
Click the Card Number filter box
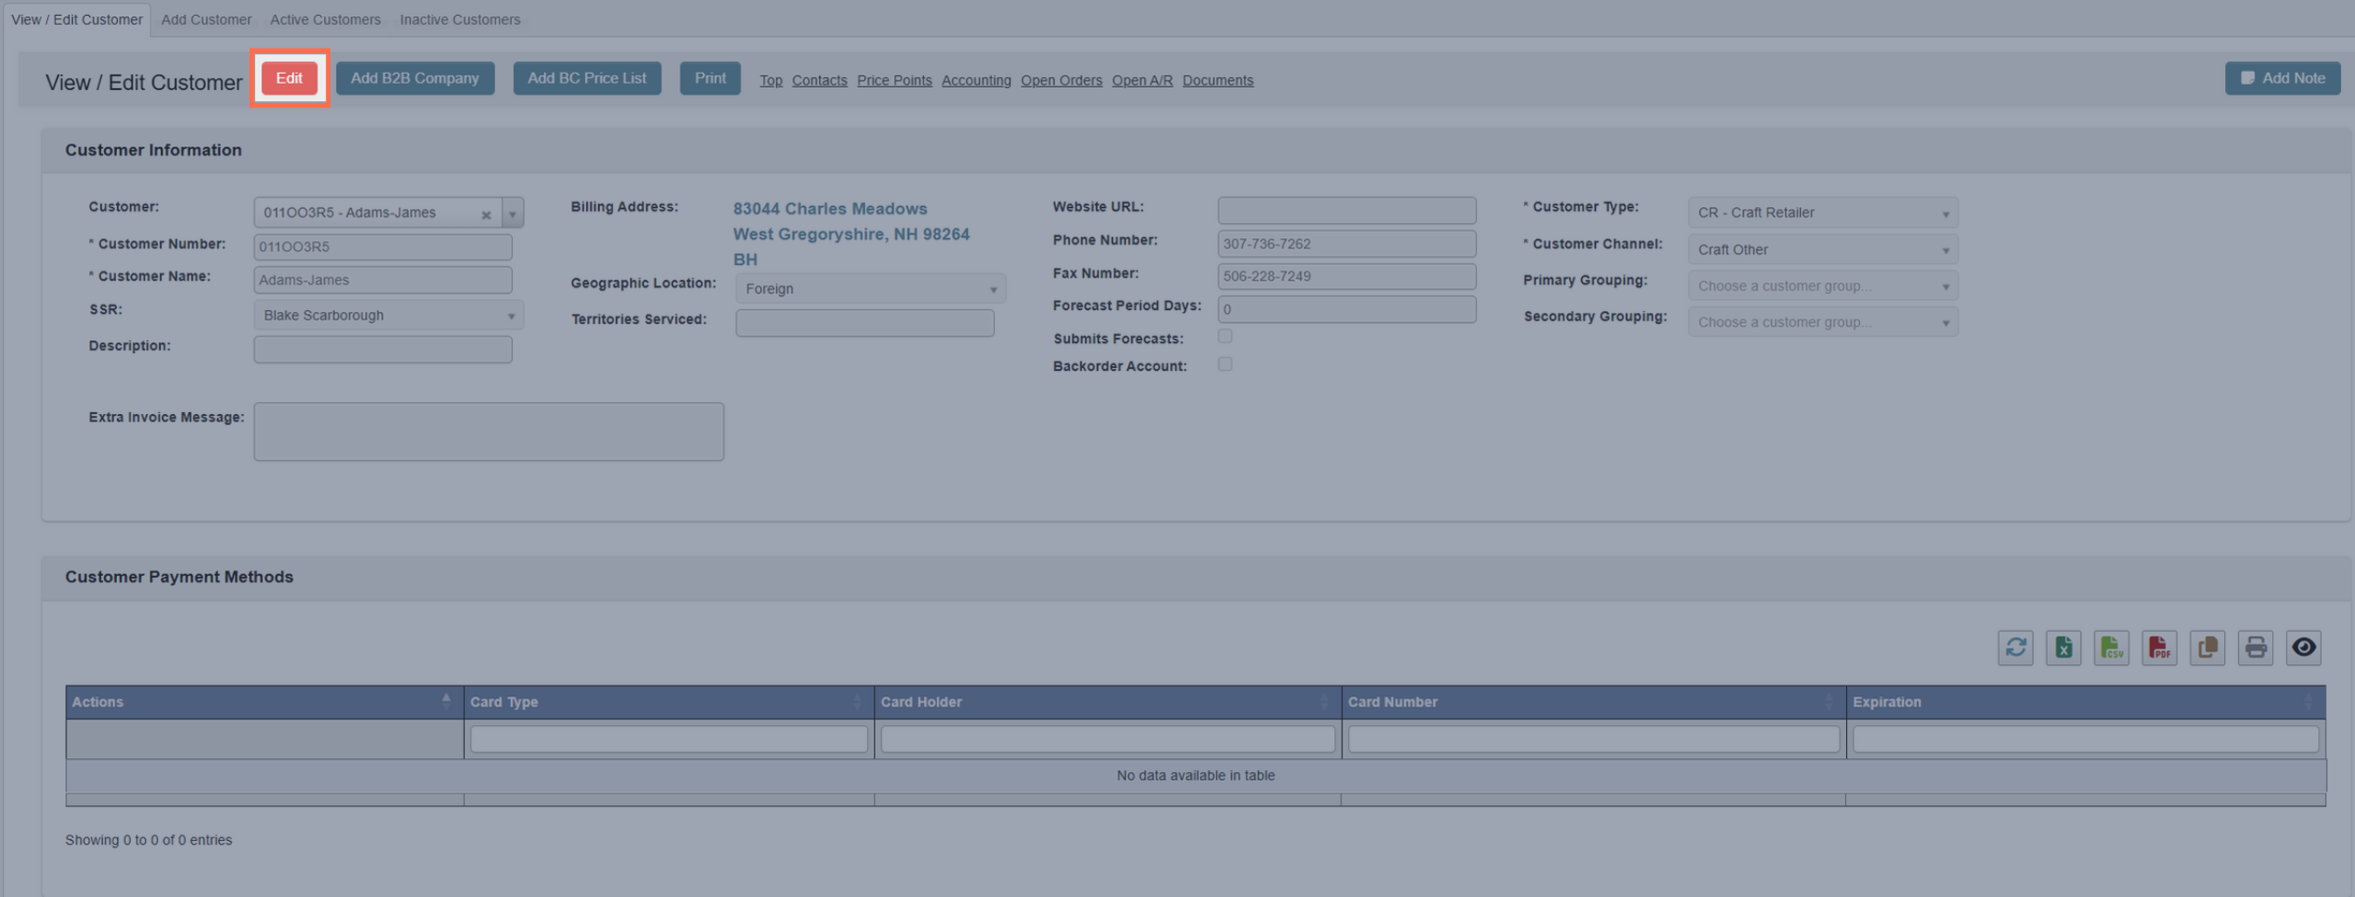1593,739
